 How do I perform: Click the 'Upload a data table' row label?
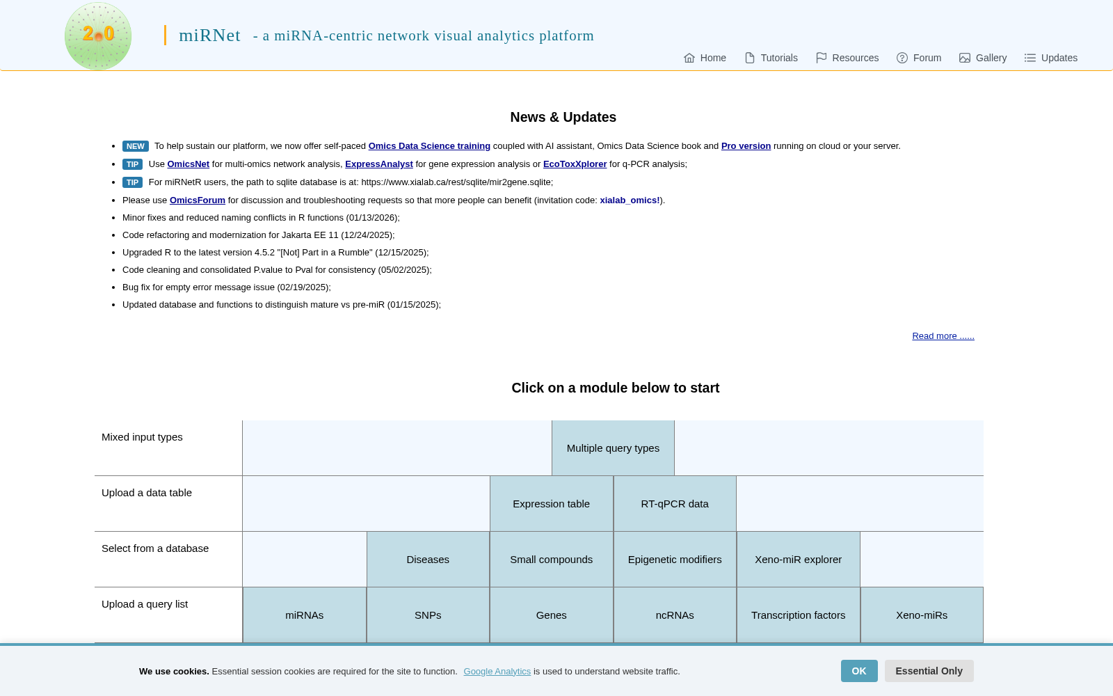click(x=147, y=493)
